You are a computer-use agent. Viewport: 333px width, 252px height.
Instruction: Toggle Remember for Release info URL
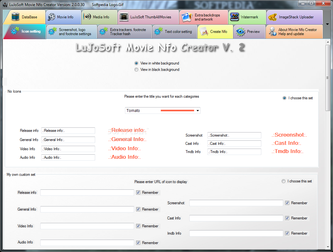tap(138, 193)
